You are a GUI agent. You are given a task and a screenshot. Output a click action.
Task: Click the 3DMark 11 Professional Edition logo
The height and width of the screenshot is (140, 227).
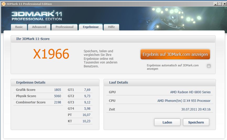(x=37, y=16)
